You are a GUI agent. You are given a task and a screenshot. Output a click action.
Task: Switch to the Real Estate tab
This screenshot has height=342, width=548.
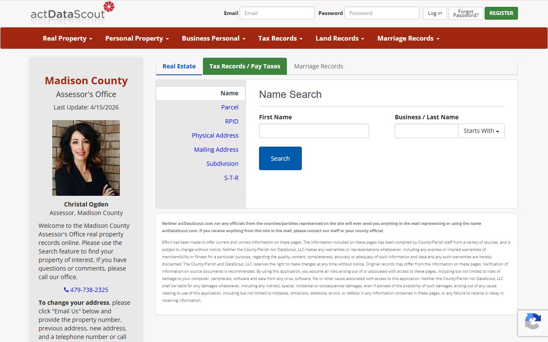point(179,66)
